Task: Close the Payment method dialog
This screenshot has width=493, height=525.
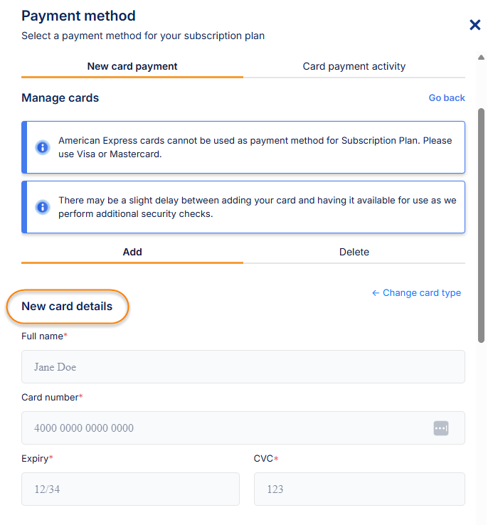Action: point(475,26)
